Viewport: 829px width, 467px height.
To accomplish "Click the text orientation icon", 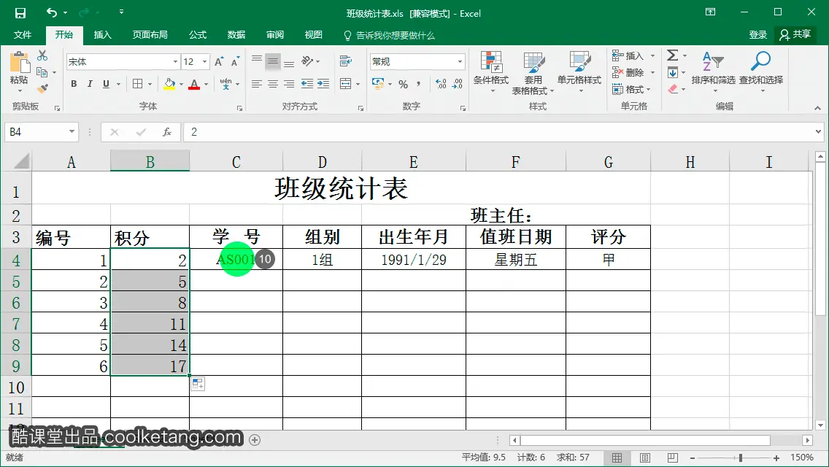I will click(x=308, y=61).
